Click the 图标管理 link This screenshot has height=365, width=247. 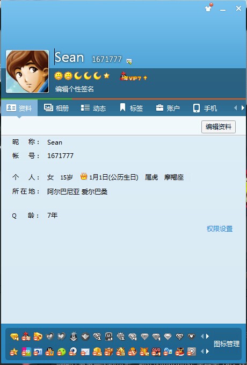coord(226,344)
